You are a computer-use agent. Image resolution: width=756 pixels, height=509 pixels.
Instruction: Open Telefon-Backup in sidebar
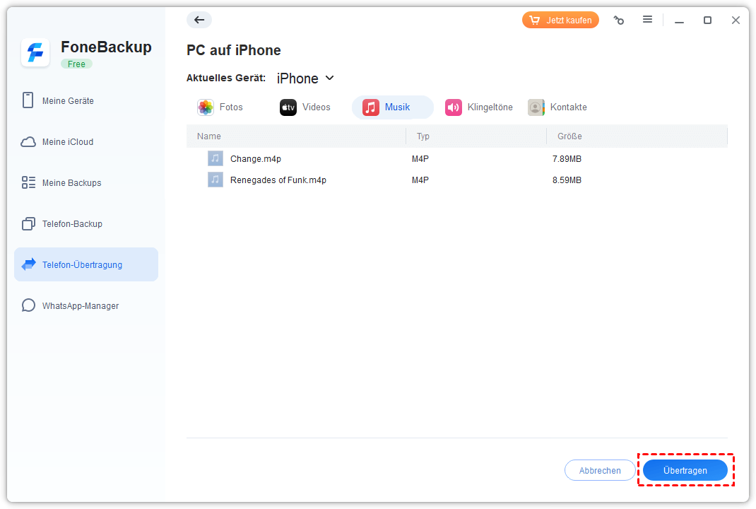[86, 224]
